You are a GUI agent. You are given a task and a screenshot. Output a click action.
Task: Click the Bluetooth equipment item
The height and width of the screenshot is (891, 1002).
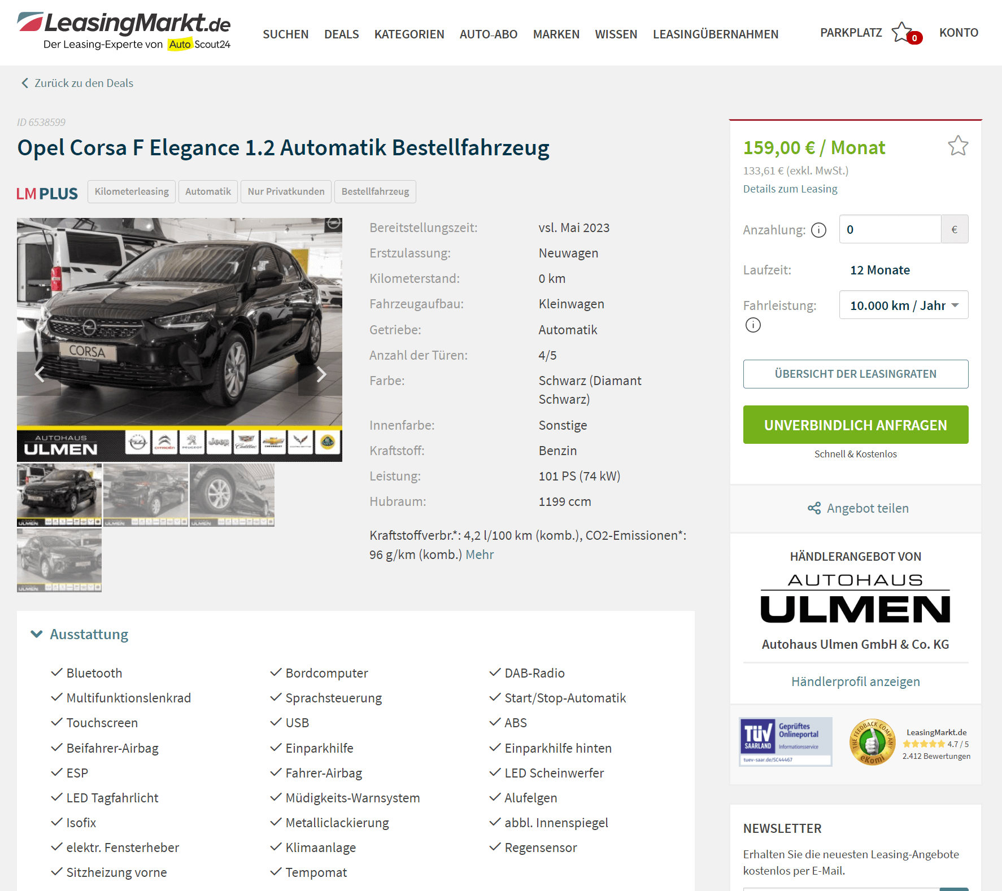tap(94, 673)
